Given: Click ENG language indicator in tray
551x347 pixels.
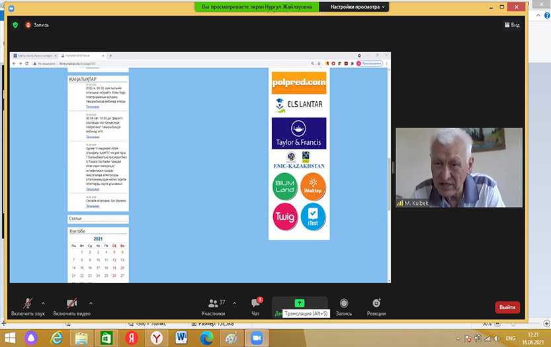Looking at the screenshot, I should [511, 338].
